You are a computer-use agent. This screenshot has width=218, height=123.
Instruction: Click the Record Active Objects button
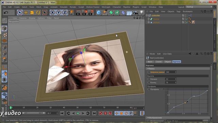coord(100,113)
